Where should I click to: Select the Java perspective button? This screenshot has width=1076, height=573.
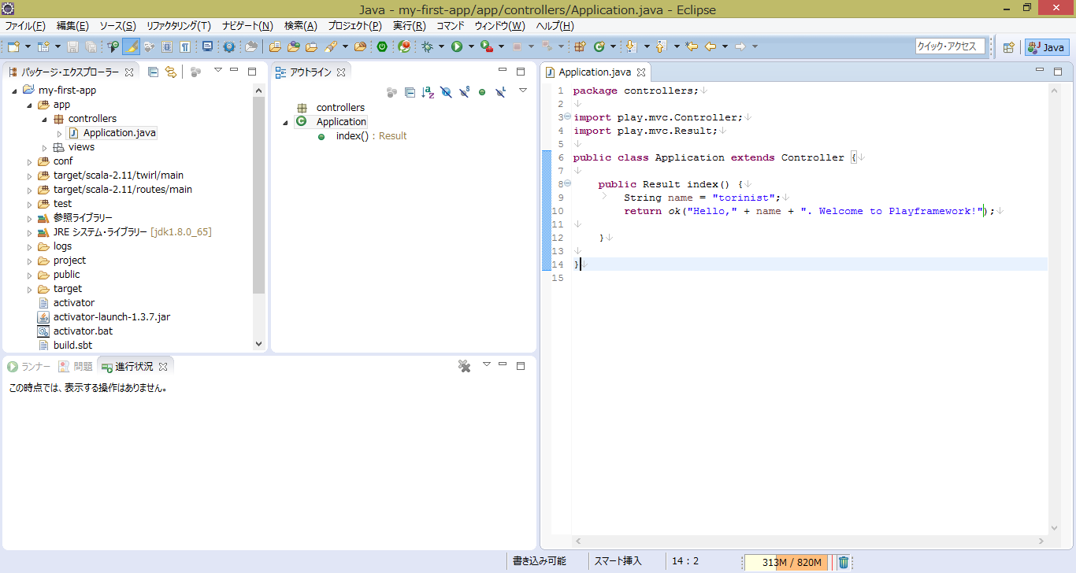click(1047, 47)
